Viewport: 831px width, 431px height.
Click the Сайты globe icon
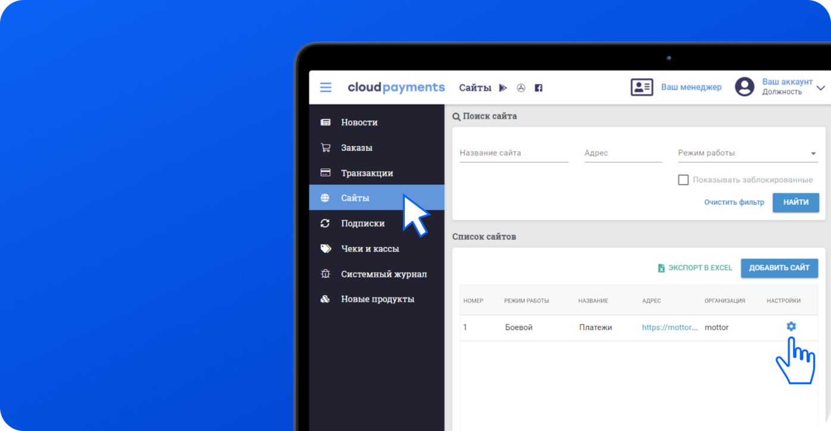click(325, 198)
